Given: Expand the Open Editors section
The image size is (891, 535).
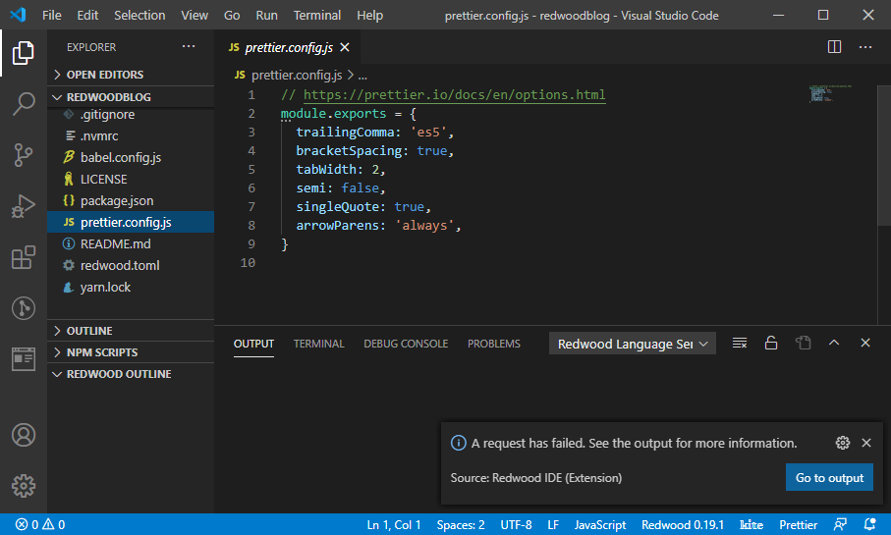Looking at the screenshot, I should 131,75.
